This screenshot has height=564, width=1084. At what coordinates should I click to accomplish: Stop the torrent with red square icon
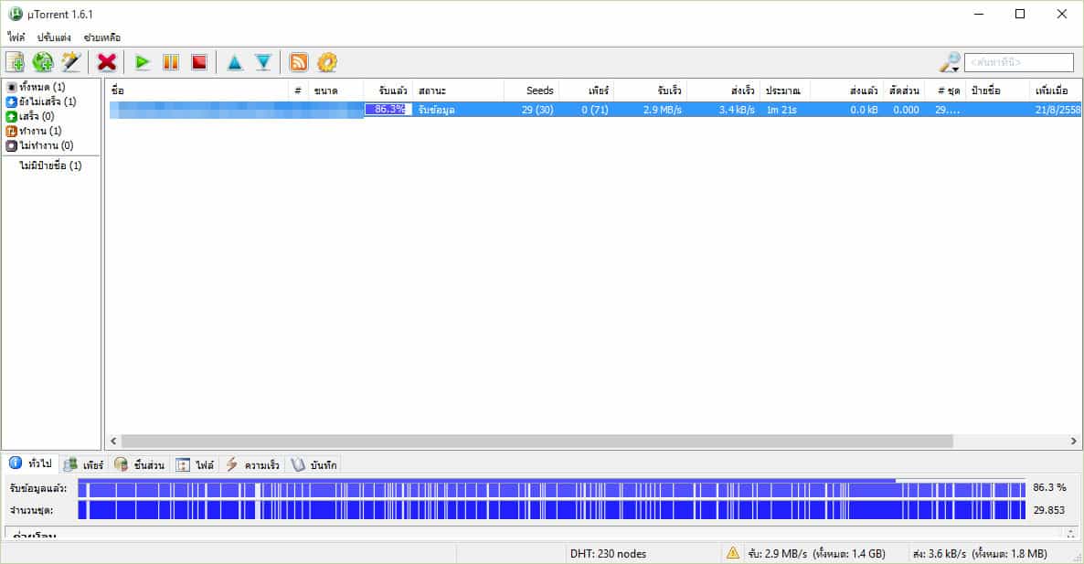coord(198,62)
